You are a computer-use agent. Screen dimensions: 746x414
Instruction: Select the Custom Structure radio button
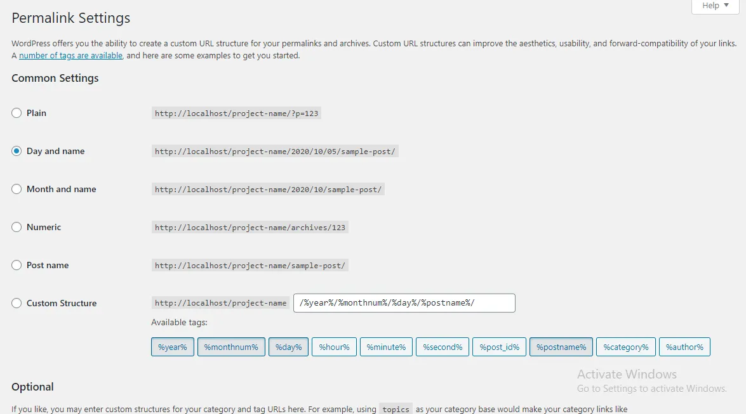pyautogui.click(x=17, y=303)
